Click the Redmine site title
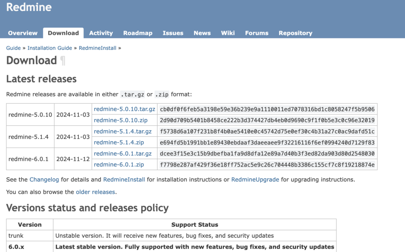Image resolution: width=405 pixels, height=252 pixels. point(28,7)
